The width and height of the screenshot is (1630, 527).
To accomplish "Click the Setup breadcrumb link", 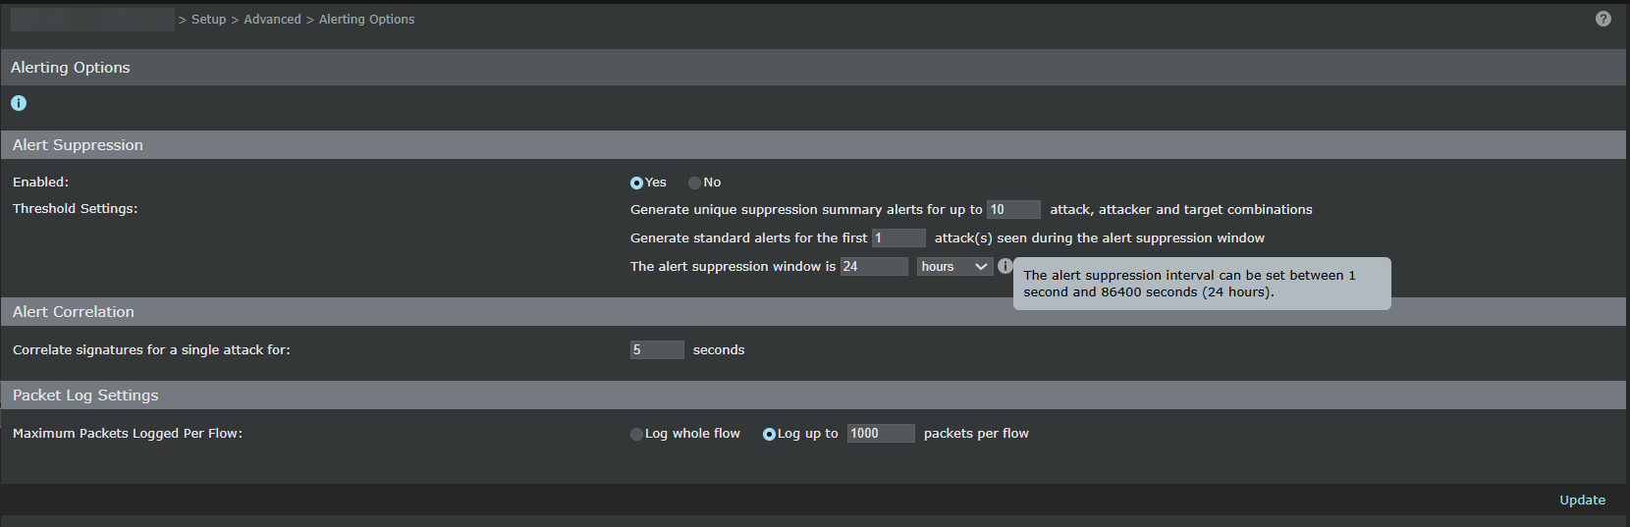I will tap(208, 20).
